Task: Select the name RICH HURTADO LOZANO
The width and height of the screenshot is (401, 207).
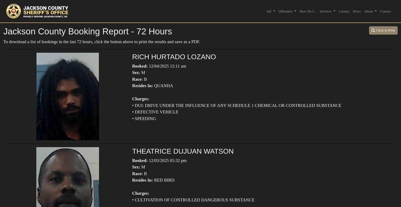Action: point(174,57)
